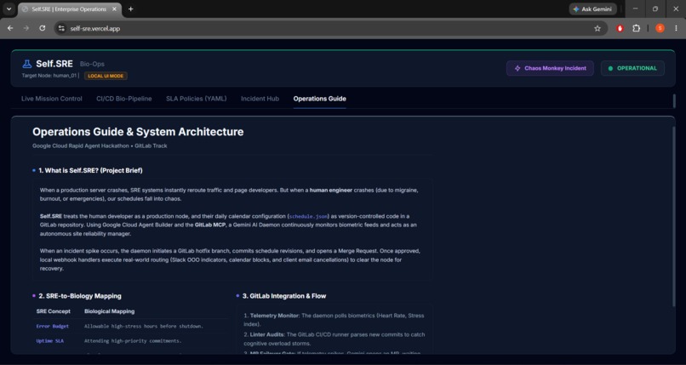
Task: Click heading 1. What is Self.SRE? (Project Brief)
Action: pyautogui.click(x=90, y=170)
